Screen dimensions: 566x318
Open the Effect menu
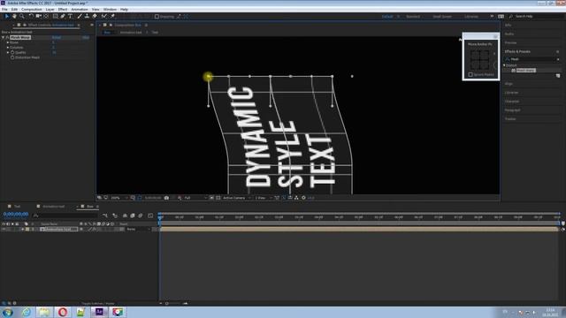click(x=63, y=10)
